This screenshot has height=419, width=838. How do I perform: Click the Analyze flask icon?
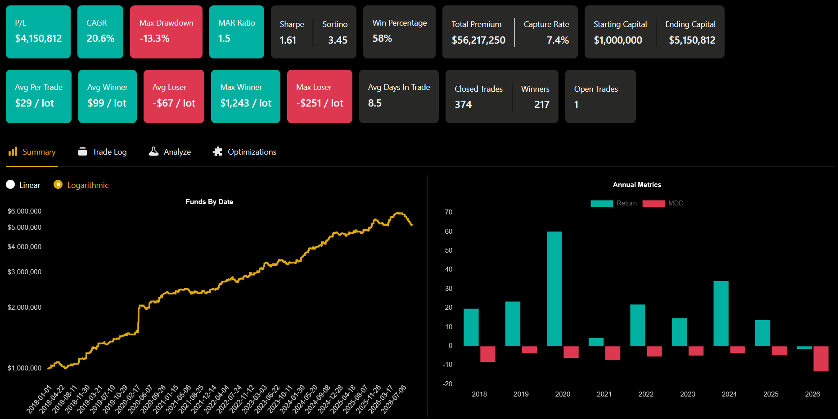(x=153, y=152)
